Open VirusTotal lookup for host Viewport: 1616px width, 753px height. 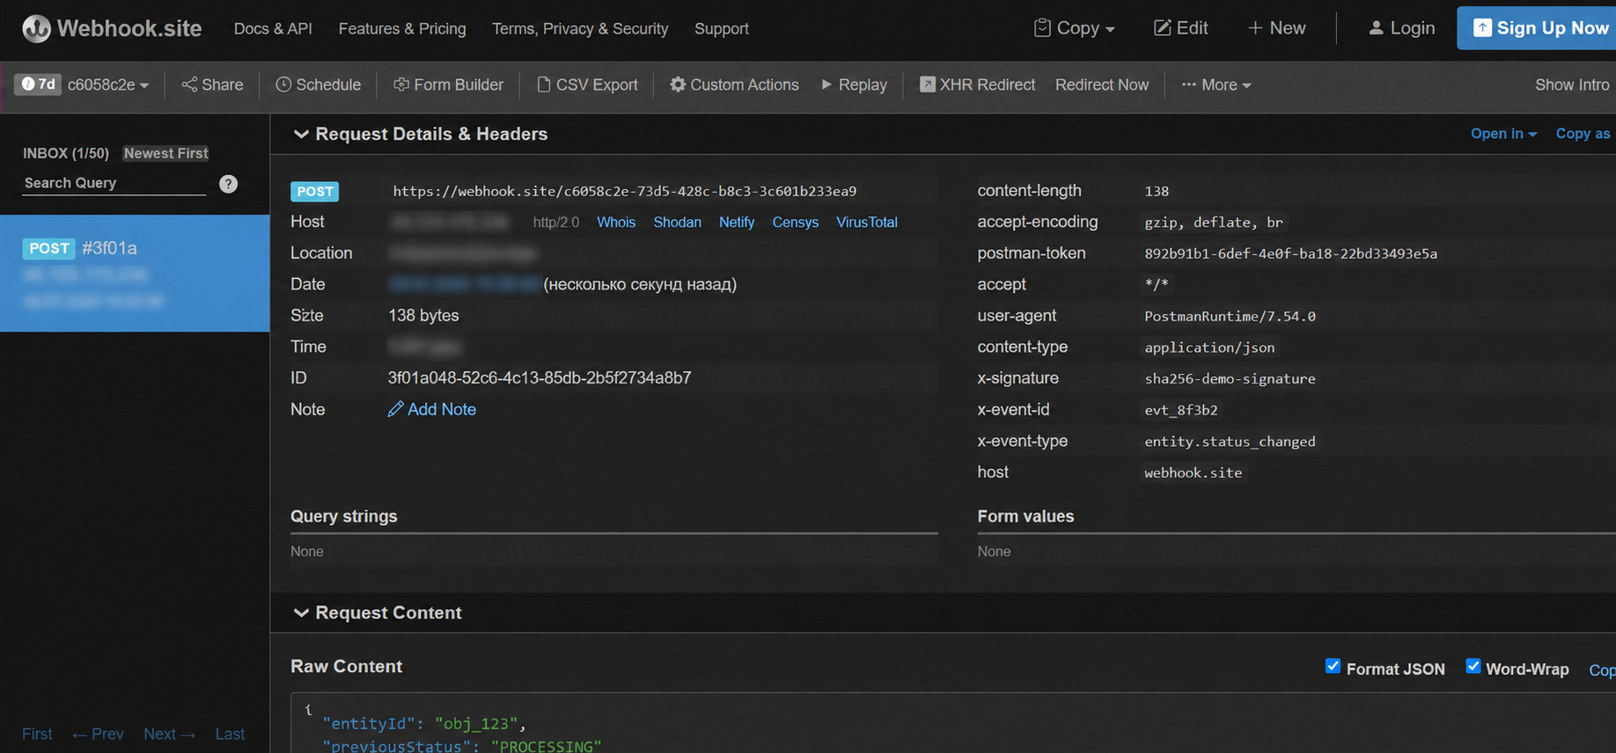coord(867,223)
